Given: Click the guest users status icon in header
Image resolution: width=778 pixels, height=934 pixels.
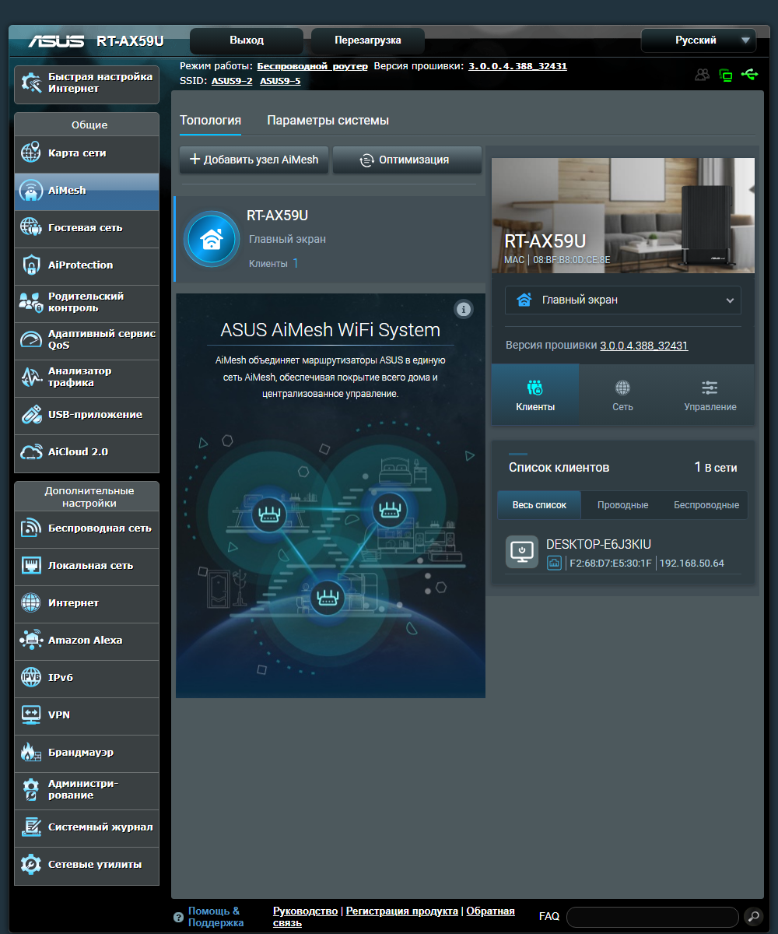Looking at the screenshot, I should point(703,75).
